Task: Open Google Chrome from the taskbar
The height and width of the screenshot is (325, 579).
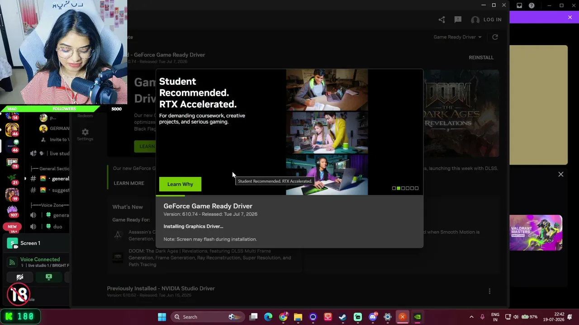Action: pos(283,317)
